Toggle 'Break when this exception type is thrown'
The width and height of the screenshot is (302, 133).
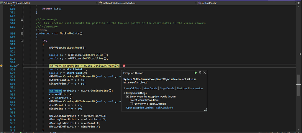click(127, 97)
